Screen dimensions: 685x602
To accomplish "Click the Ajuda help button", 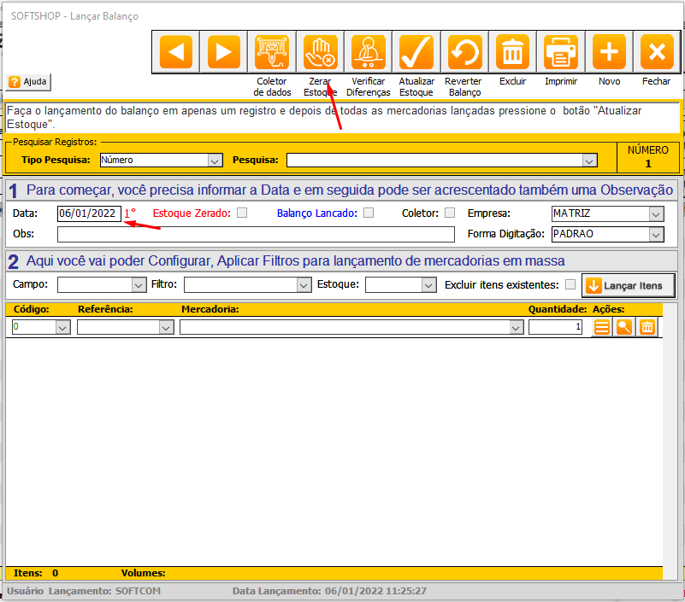I will [x=29, y=82].
